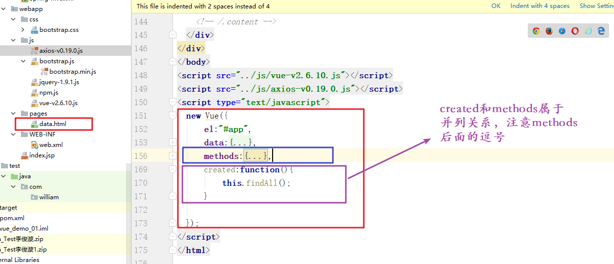Click the WEB-INF folder icon
The width and height of the screenshot is (614, 264).
click(24, 134)
